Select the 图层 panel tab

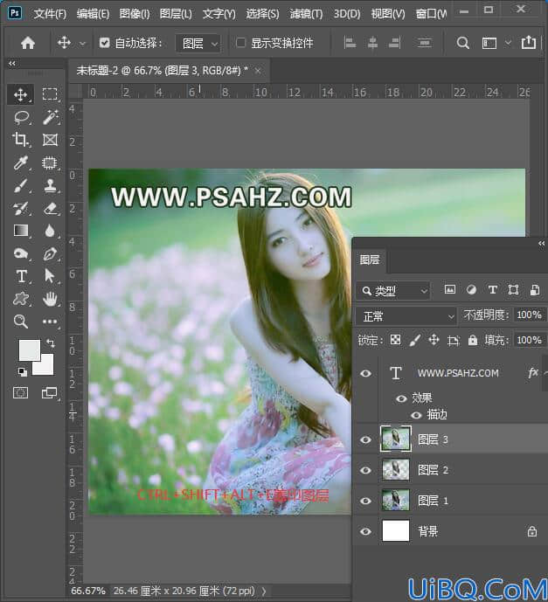pos(370,259)
